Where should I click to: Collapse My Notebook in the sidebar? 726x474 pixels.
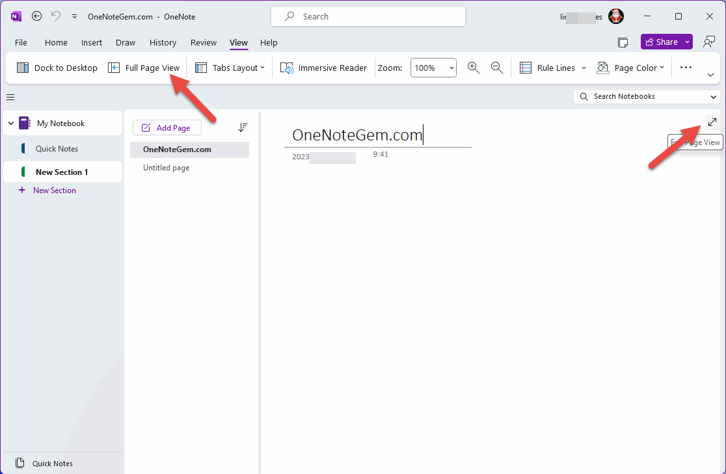tap(10, 123)
